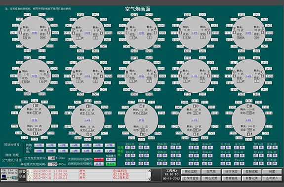Click the 01仓 center button
The height and width of the screenshot is (187, 284).
[34, 120]
